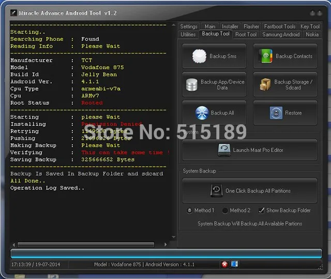Click the Backup Sms button label

pos(223,56)
